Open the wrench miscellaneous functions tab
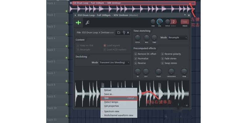The image size is (247, 123). (87, 22)
